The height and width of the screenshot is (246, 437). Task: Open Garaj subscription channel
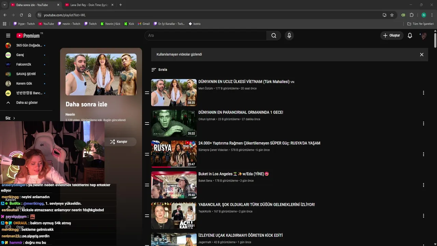26,55
